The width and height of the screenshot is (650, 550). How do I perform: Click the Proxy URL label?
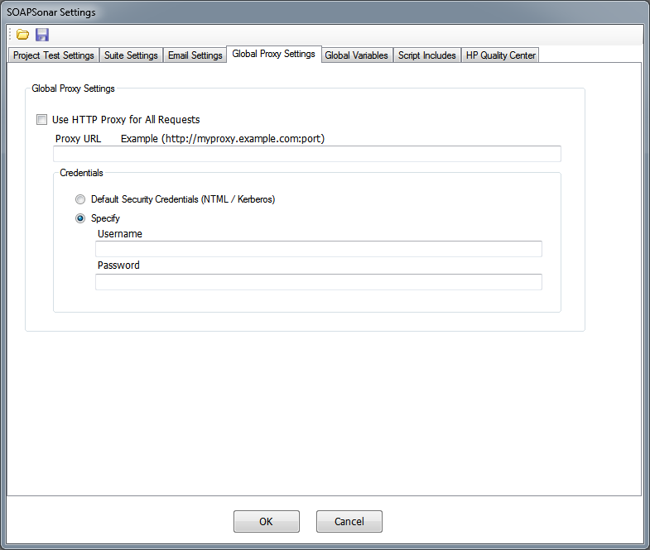pos(78,139)
